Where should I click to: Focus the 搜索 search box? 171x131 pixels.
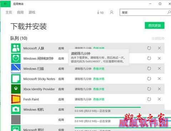click(145, 12)
